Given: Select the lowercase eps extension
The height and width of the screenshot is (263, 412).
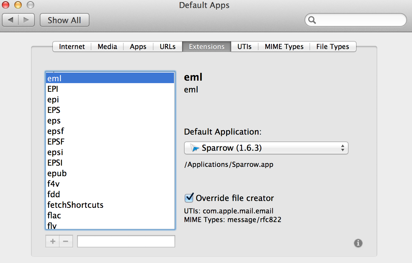Looking at the screenshot, I should click(110, 121).
